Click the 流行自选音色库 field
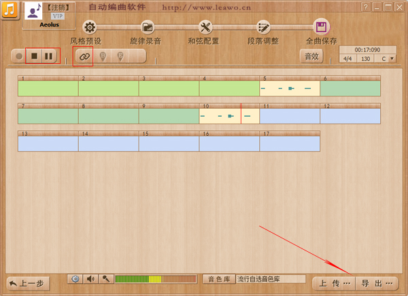This screenshot has height=296, width=408. (271, 279)
